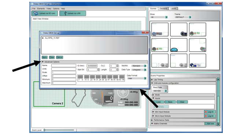
Task: Collapse the Advanced Options section
Action: tap(43, 62)
